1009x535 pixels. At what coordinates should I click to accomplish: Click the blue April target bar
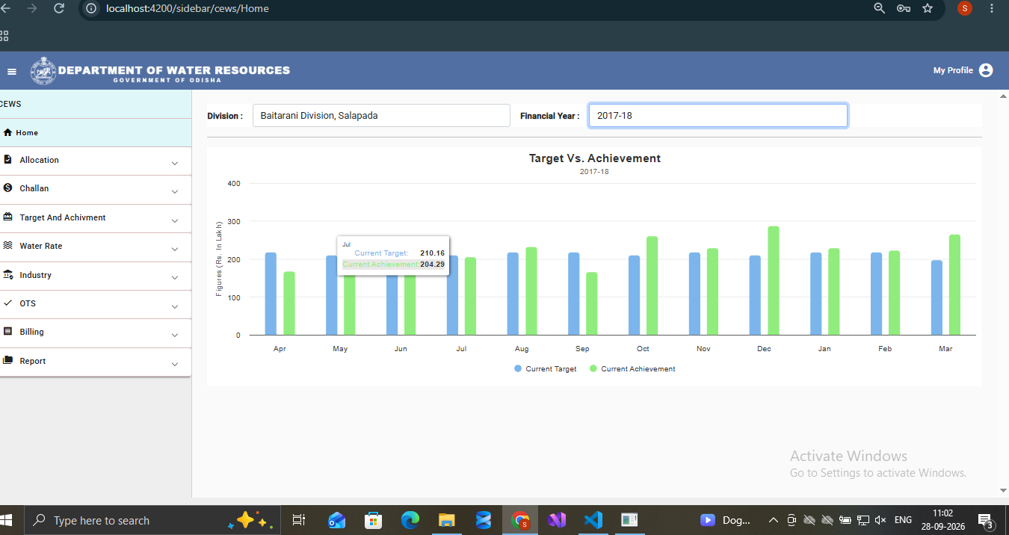coord(271,294)
